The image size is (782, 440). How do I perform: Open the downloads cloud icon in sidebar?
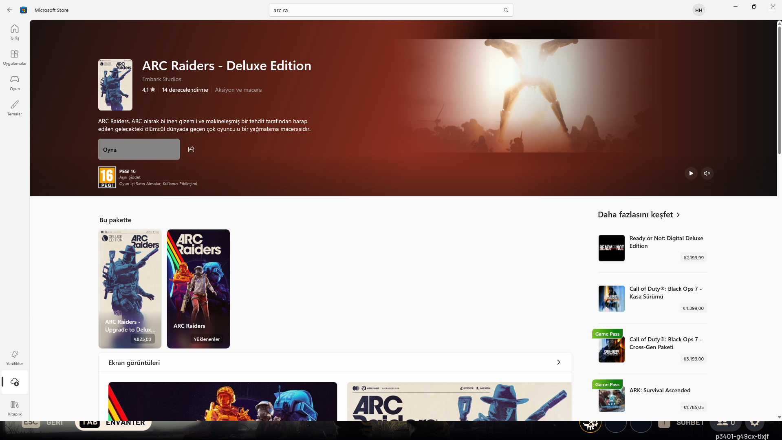click(15, 382)
